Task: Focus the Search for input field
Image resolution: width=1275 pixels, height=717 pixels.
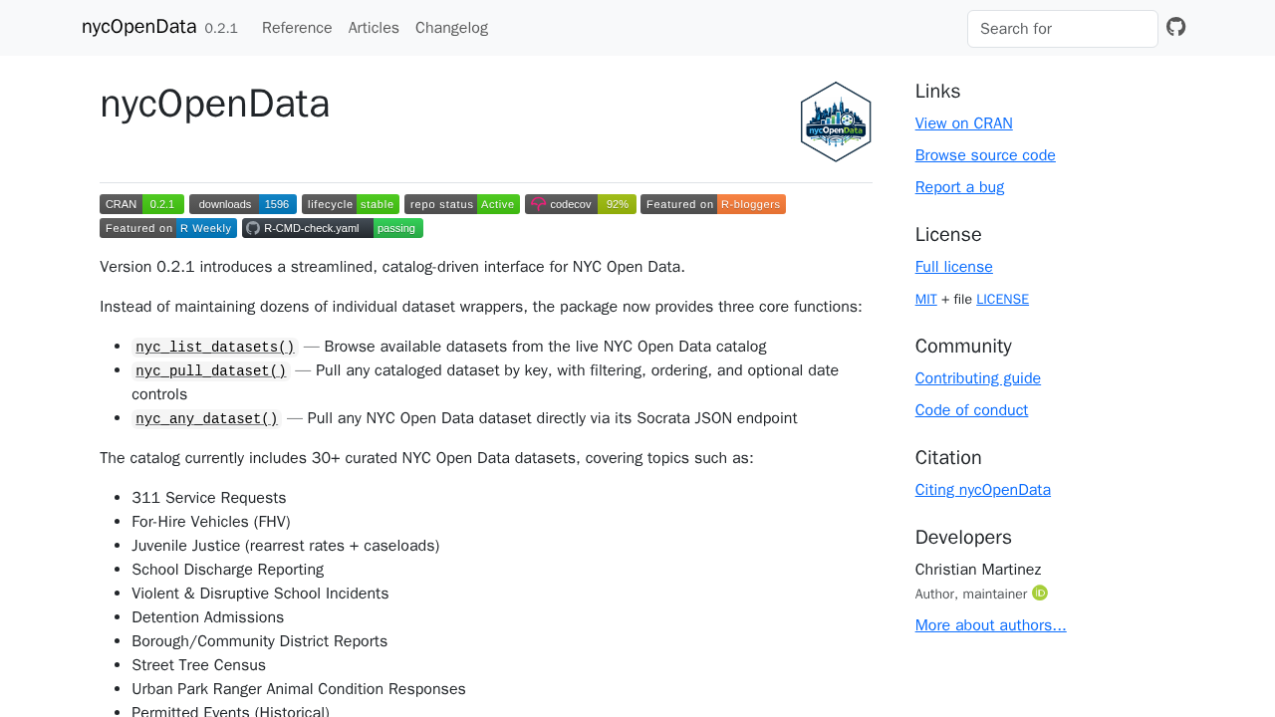Action: point(1063,29)
